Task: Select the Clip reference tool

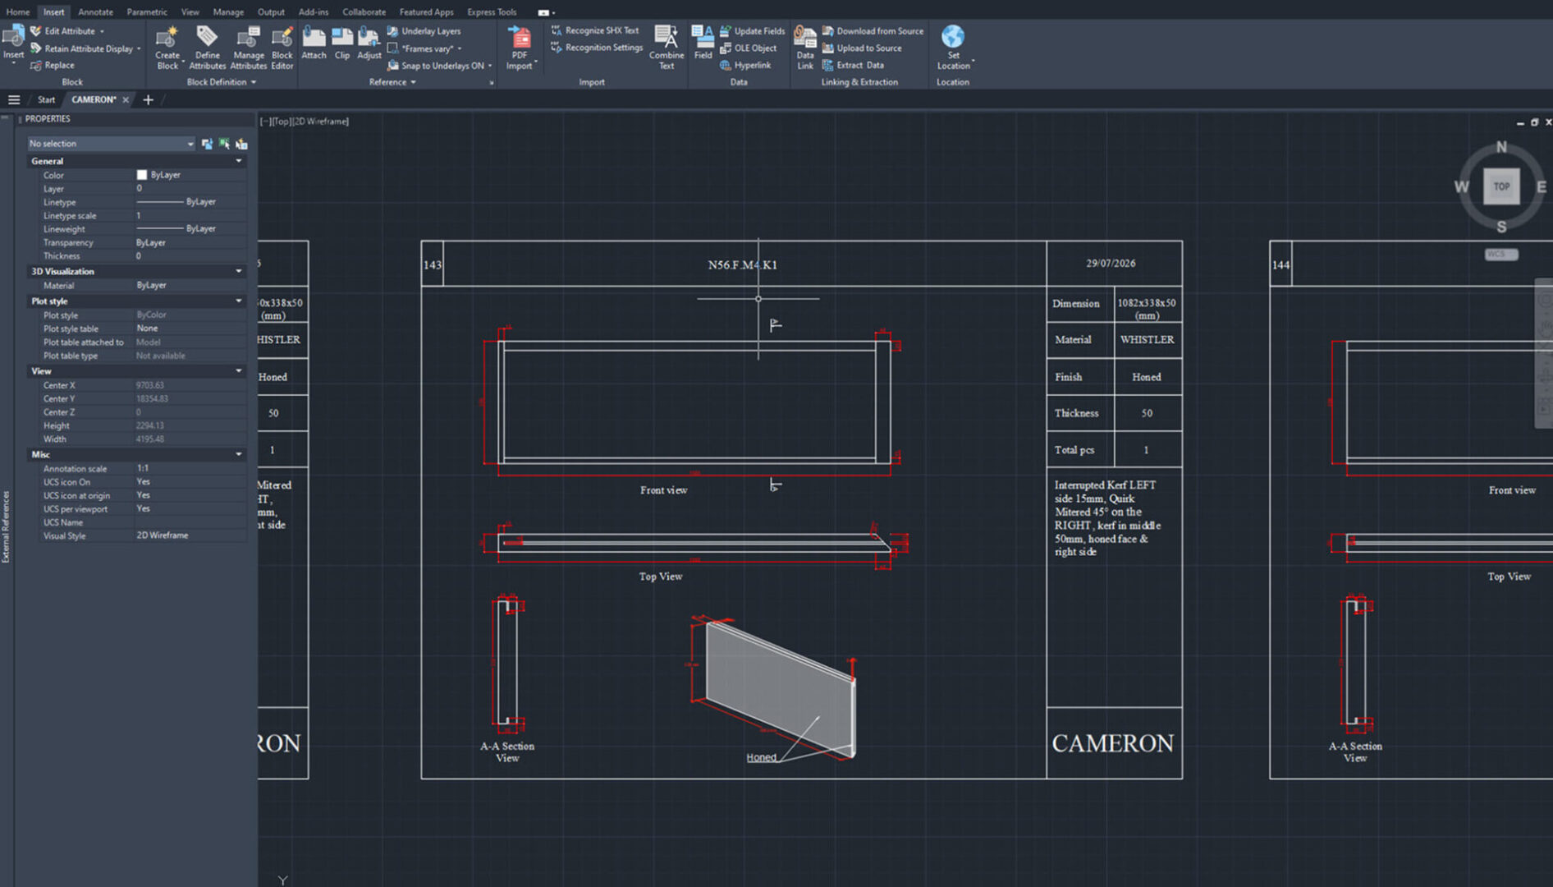Action: (342, 43)
